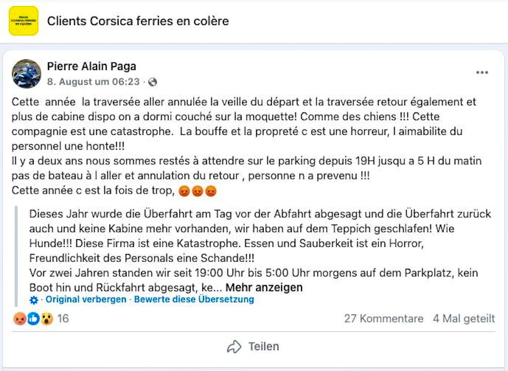Open post options via the three-dot menu
508x371 pixels.
[482, 72]
